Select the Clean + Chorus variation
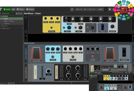The width and height of the screenshot is (134, 91). coord(12,21)
